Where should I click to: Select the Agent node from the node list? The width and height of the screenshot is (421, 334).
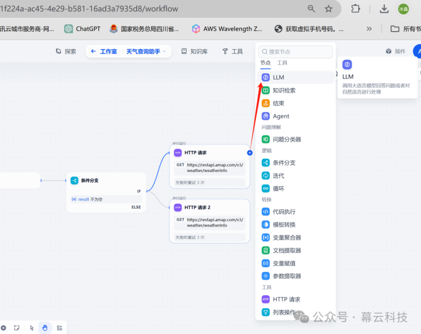coord(280,116)
